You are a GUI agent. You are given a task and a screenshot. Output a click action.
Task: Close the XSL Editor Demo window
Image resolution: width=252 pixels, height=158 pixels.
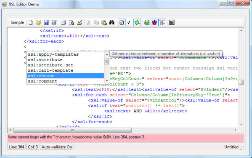click(x=243, y=3)
